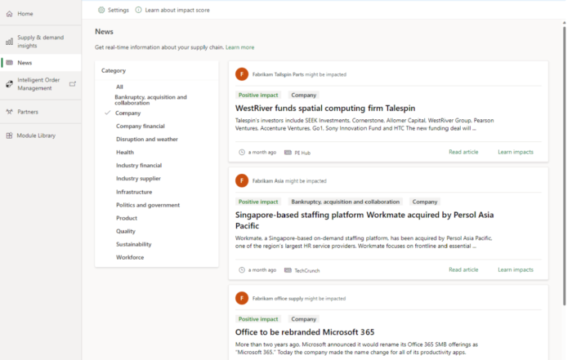
Task: Click the Settings gear icon
Action: point(101,10)
